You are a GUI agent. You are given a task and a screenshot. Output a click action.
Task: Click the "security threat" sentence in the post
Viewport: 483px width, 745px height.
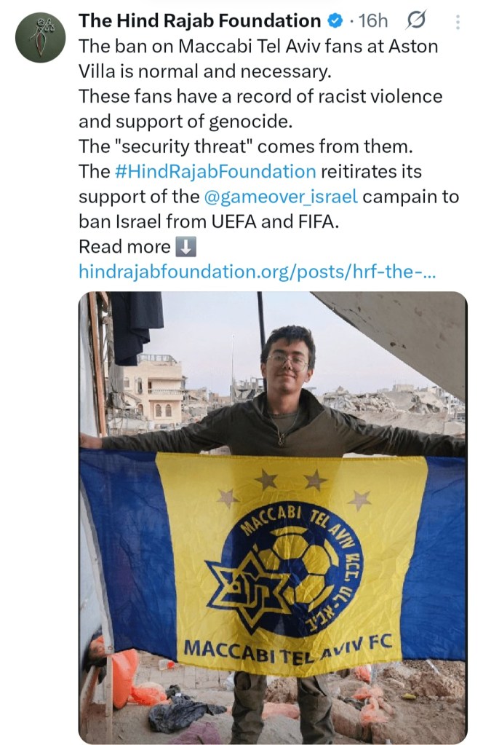(245, 146)
